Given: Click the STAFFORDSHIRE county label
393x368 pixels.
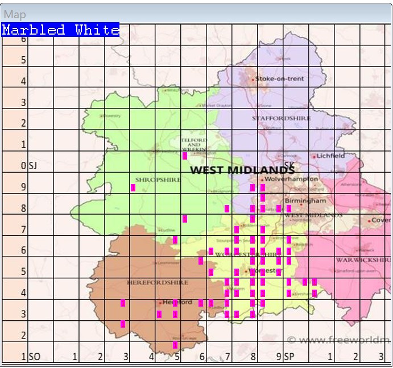Looking at the screenshot, I should tap(281, 118).
